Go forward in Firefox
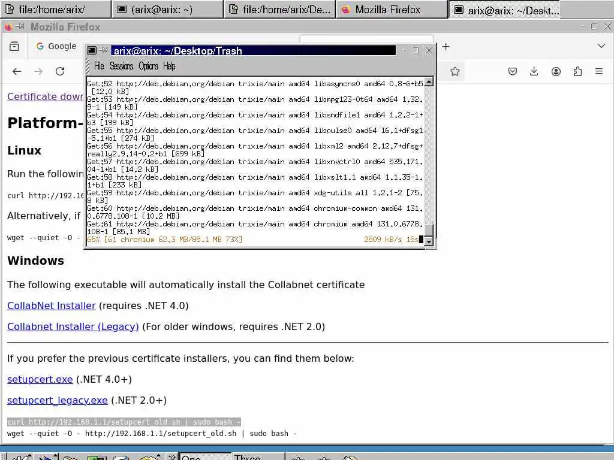This screenshot has height=460, width=614. click(38, 71)
